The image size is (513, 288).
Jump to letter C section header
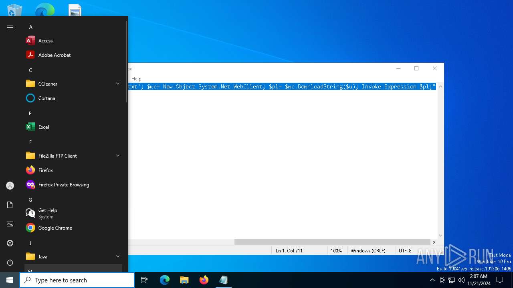(30, 70)
